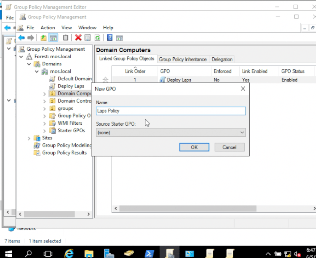Click the network status tray icon
Image resolution: width=316 pixels, height=258 pixels.
tap(288, 254)
